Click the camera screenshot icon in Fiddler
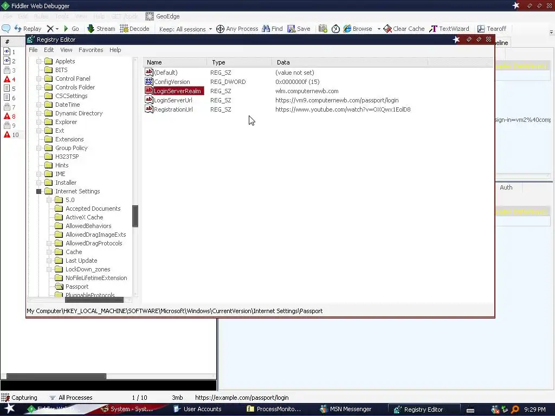The width and height of the screenshot is (555, 416). click(323, 29)
